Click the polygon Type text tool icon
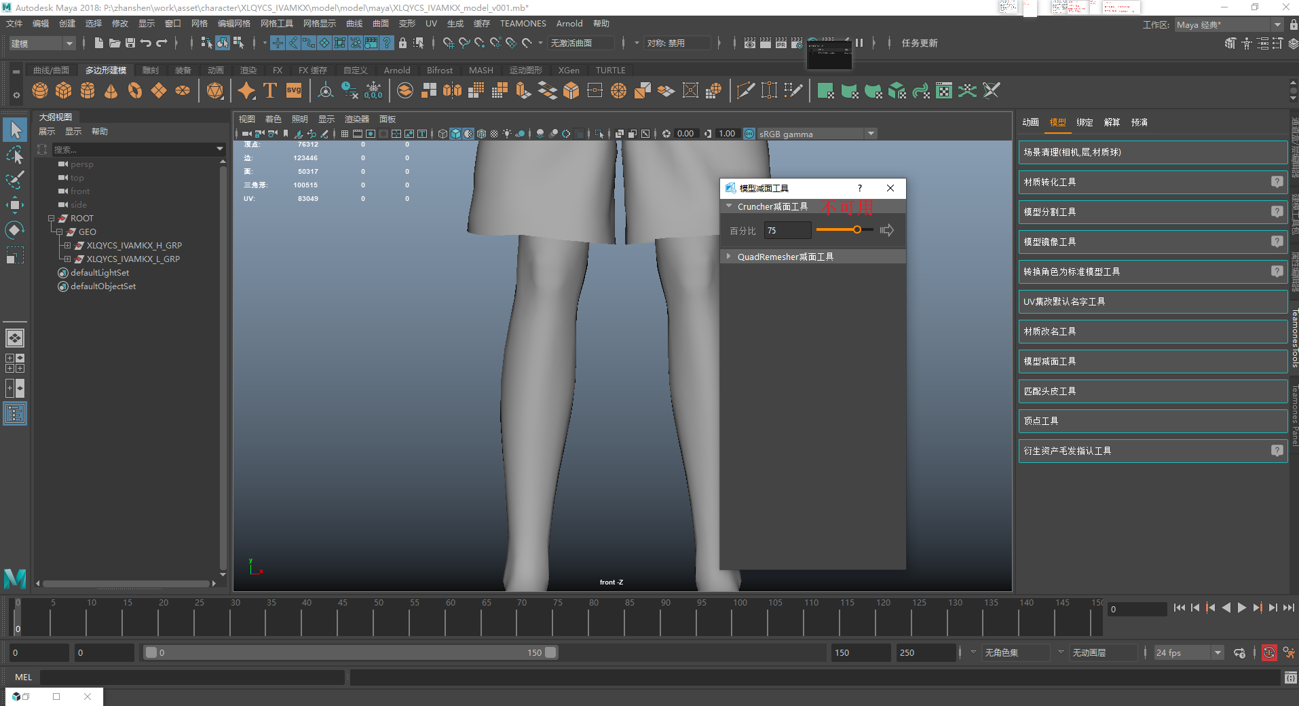Viewport: 1299px width, 706px height. 270,90
